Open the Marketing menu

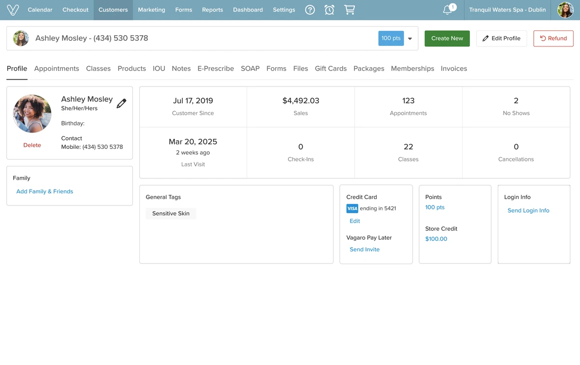(151, 10)
